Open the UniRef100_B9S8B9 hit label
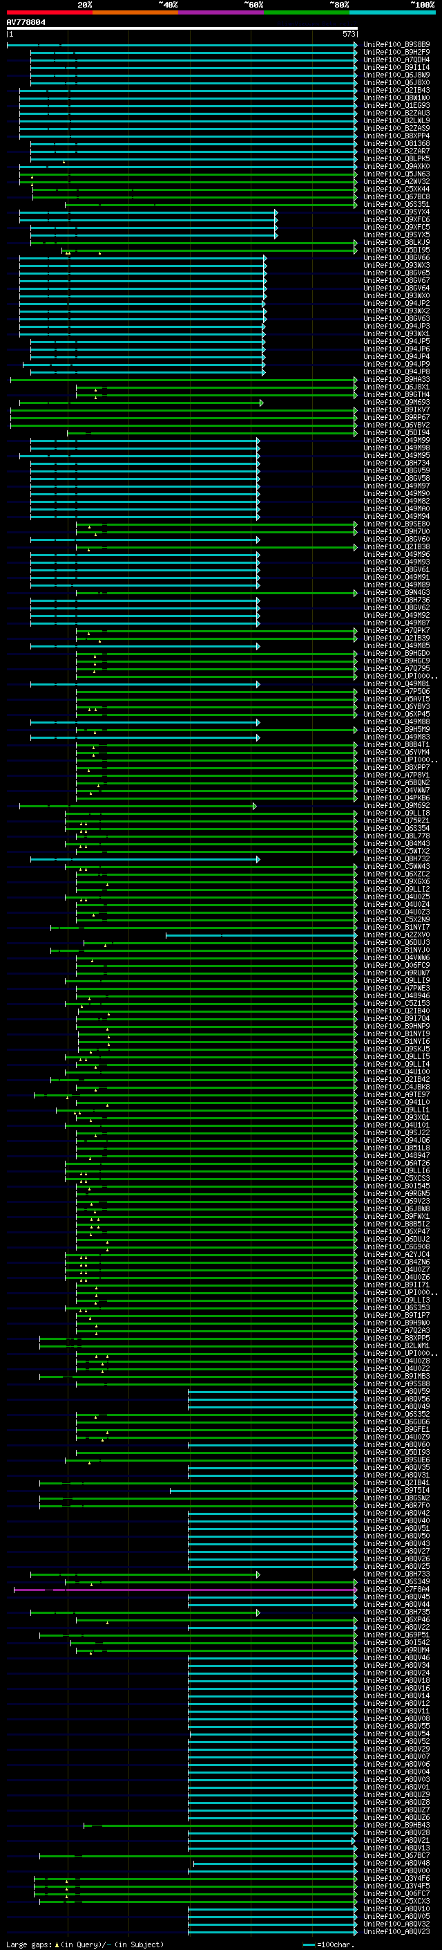Image resolution: width=442 pixels, height=1950 pixels. coord(396,45)
